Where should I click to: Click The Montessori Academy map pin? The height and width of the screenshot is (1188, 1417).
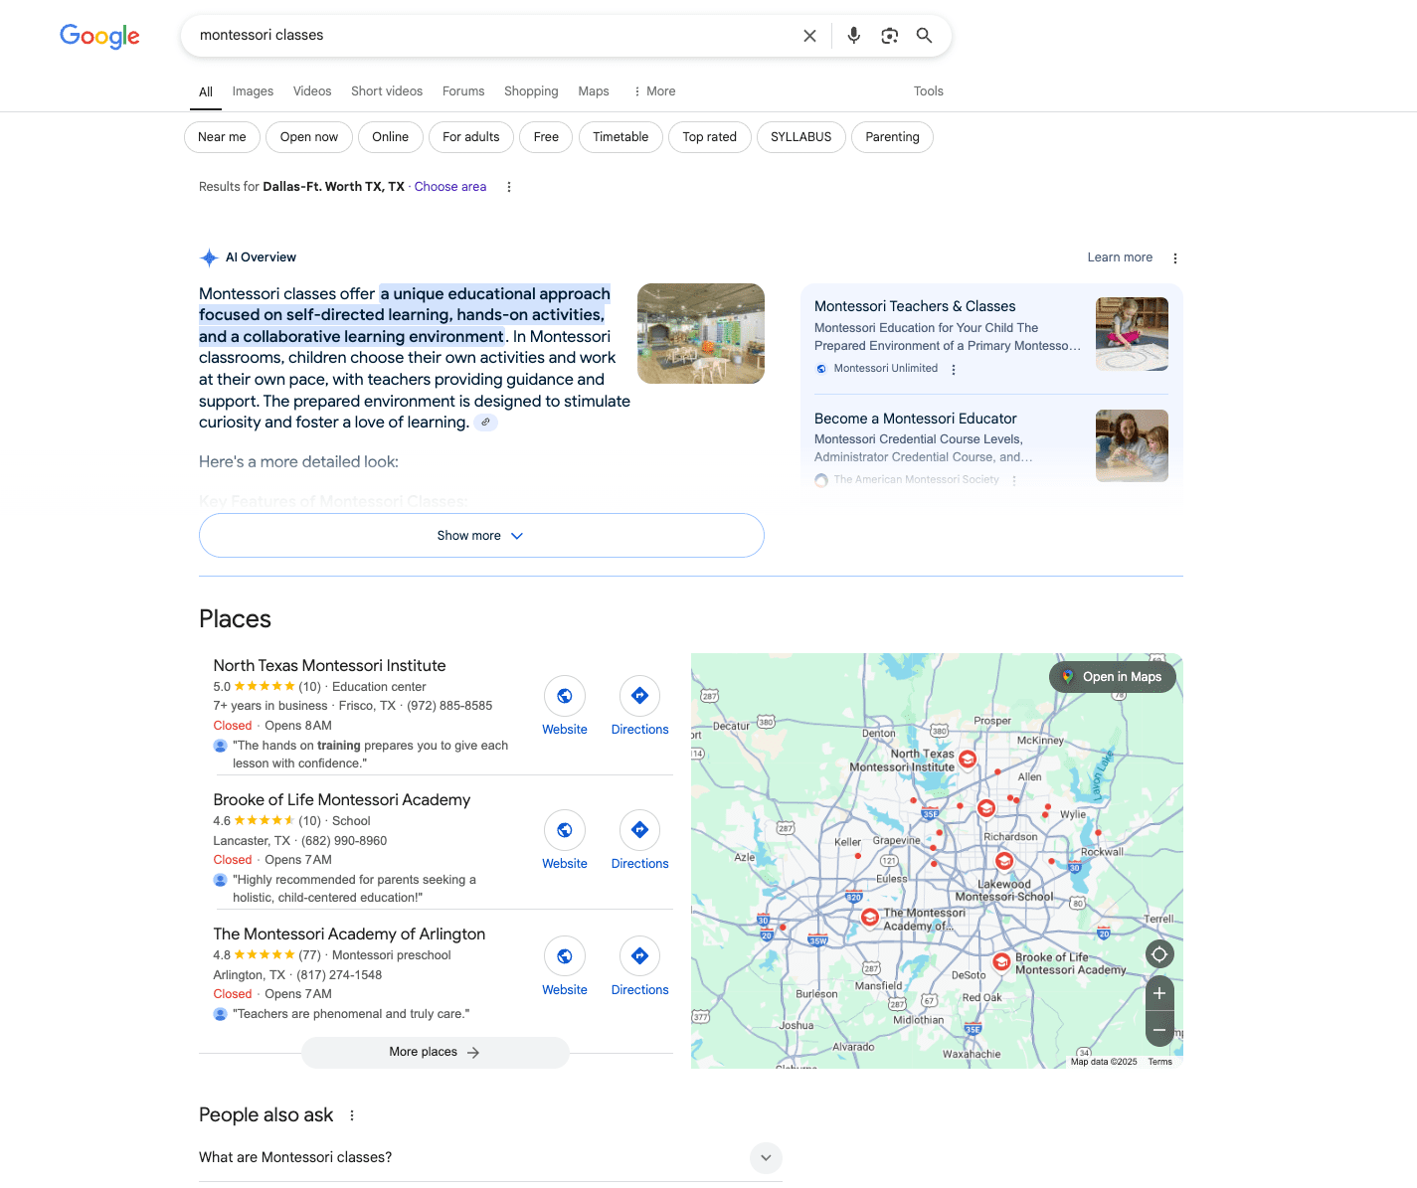tap(870, 917)
